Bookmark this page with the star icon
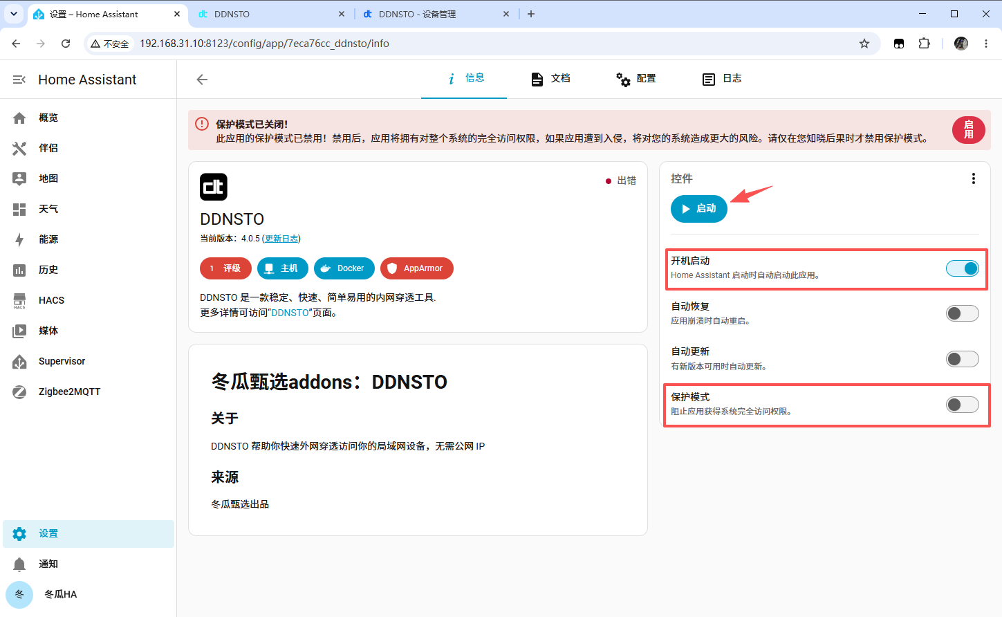The image size is (1002, 617). tap(864, 44)
